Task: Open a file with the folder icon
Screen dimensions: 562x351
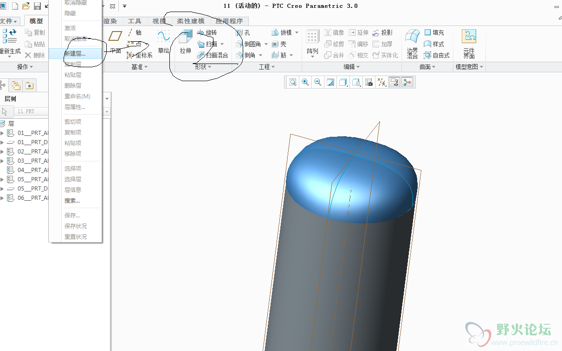Action: pyautogui.click(x=26, y=6)
